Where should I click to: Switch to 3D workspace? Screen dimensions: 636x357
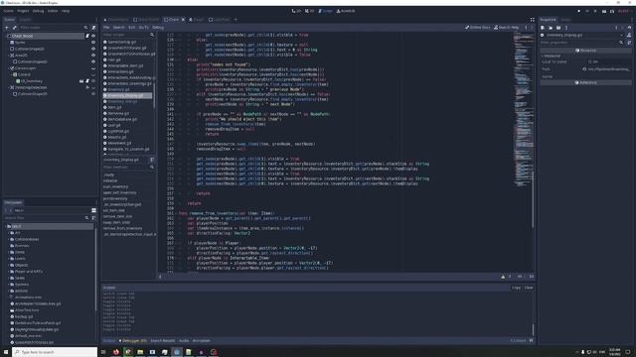point(309,11)
